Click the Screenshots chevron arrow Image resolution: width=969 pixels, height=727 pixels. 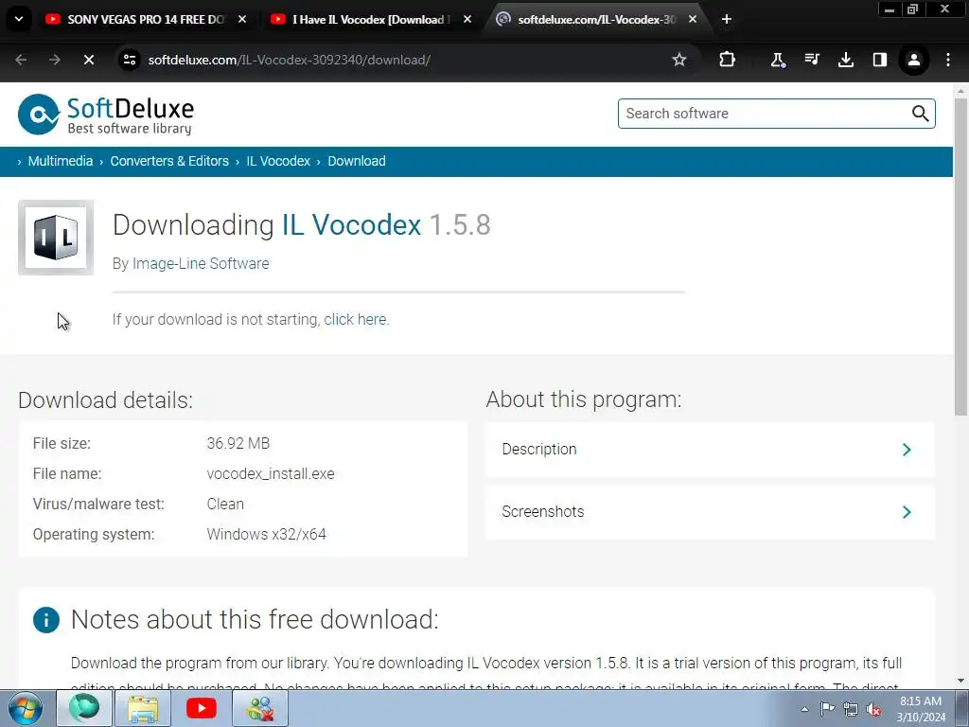coord(907,512)
